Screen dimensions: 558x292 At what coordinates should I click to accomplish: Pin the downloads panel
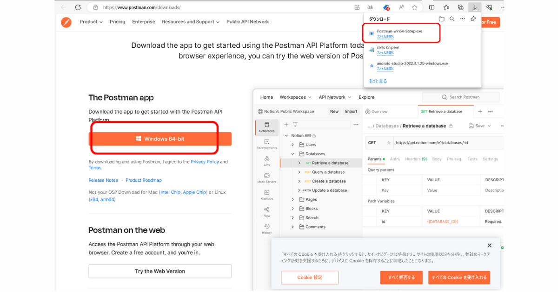point(473,19)
